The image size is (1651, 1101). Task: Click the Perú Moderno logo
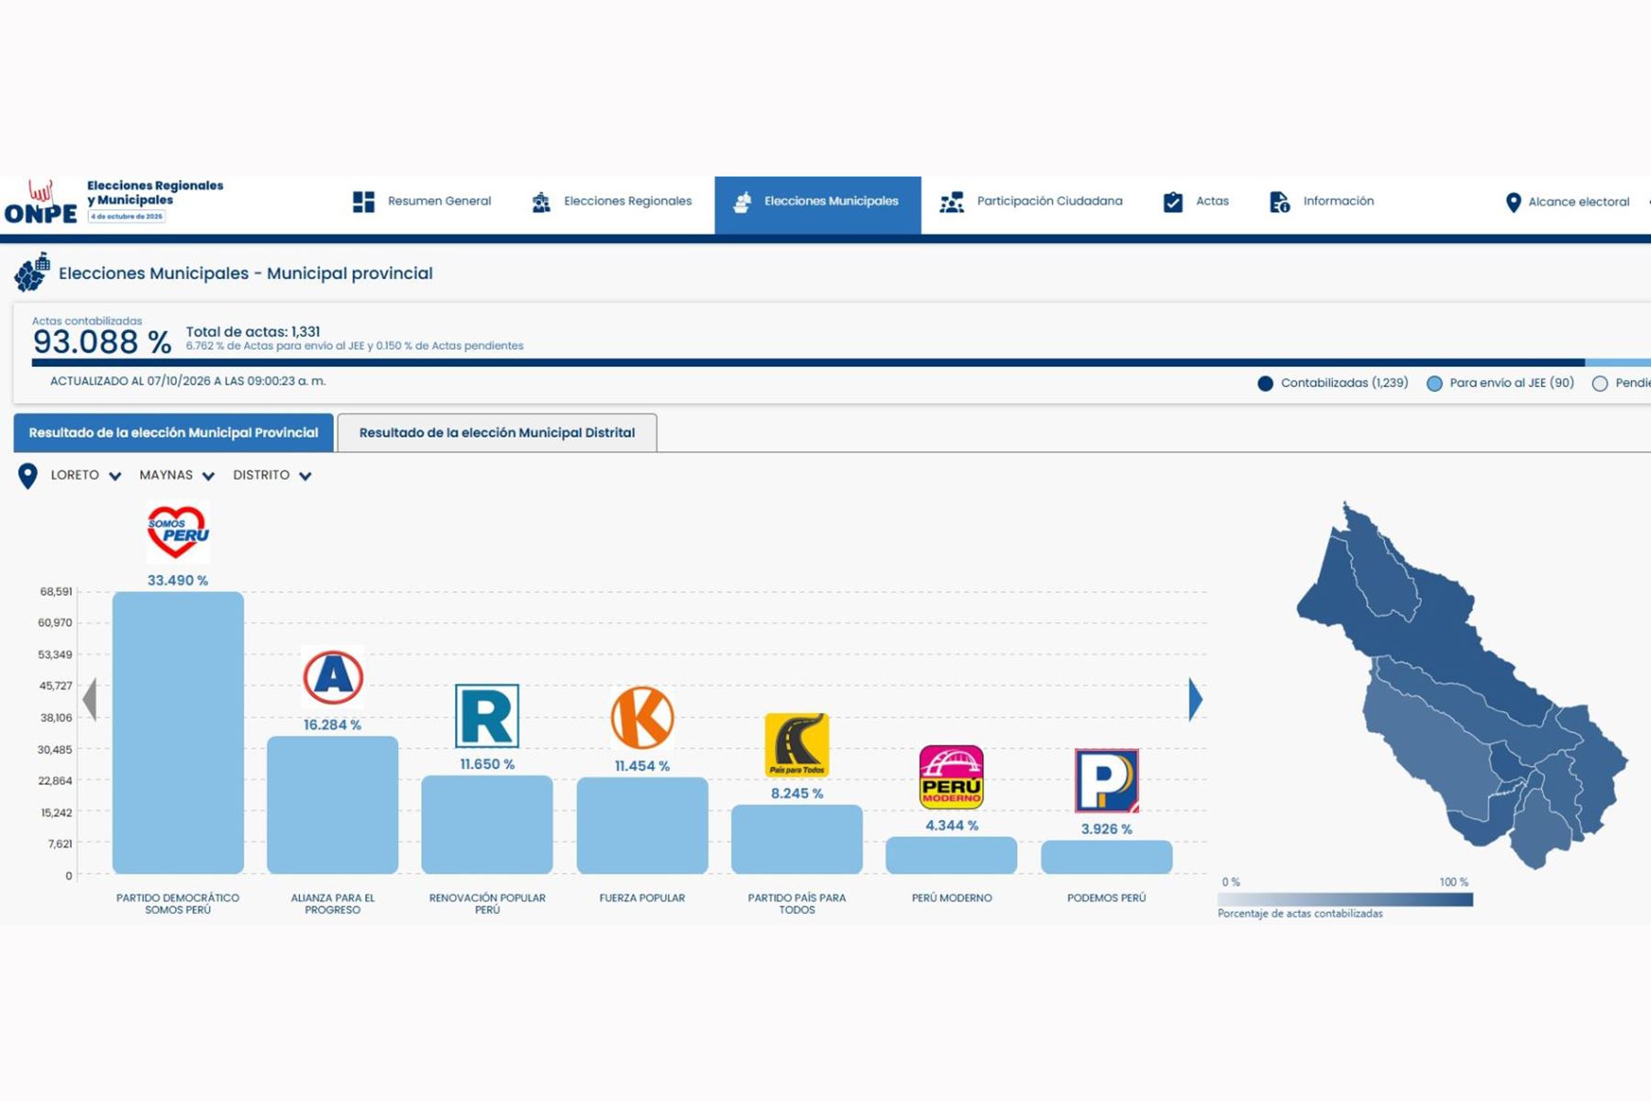coord(951,777)
